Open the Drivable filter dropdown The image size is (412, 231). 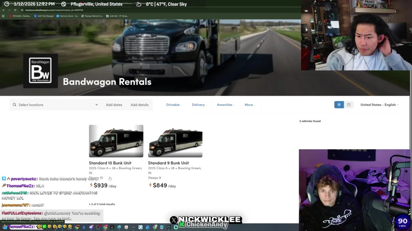(x=174, y=105)
